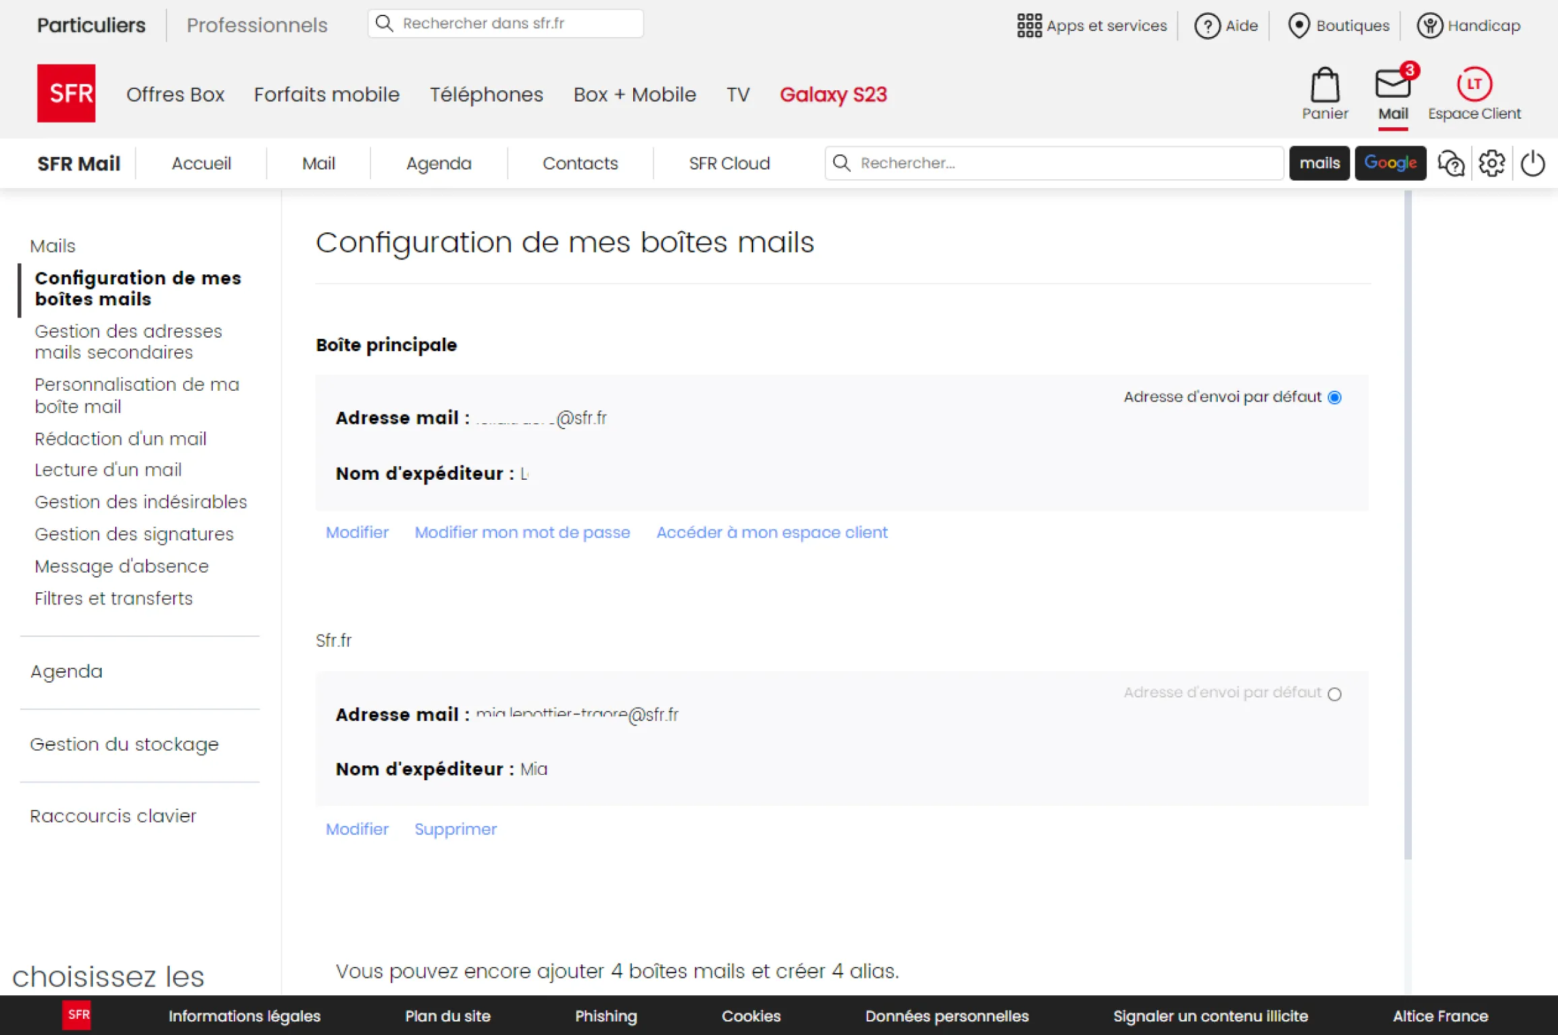Select default sending address for Boîte principale
The image size is (1558, 1035).
point(1334,398)
